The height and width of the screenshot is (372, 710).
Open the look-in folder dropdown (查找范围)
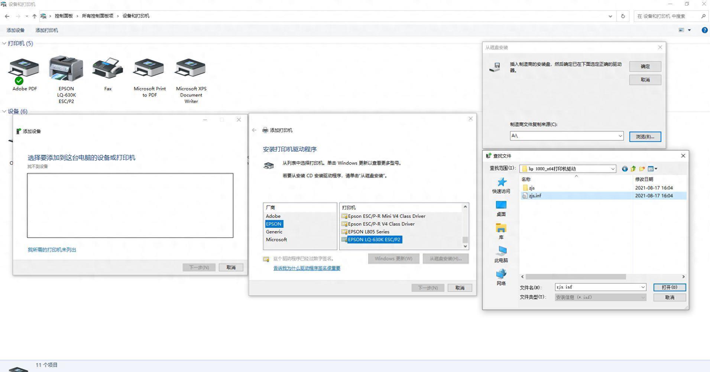(x=613, y=169)
